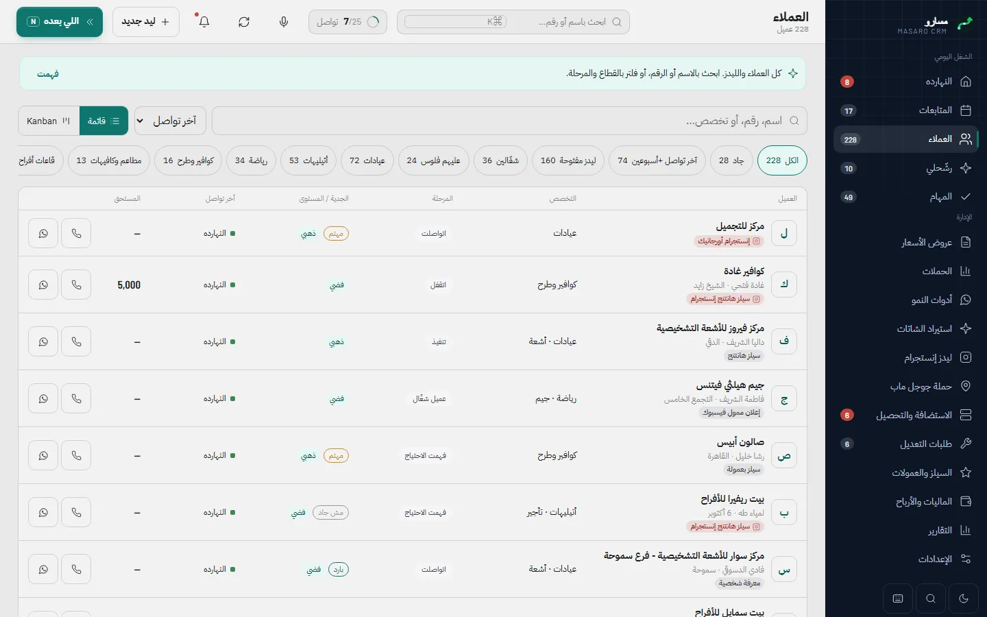The width and height of the screenshot is (987, 617).
Task: Click اللي بعده next button
Action: tap(60, 22)
